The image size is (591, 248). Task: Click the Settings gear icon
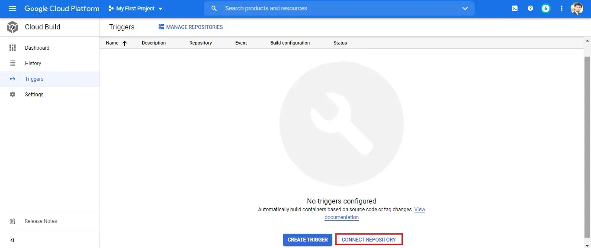[x=13, y=95]
